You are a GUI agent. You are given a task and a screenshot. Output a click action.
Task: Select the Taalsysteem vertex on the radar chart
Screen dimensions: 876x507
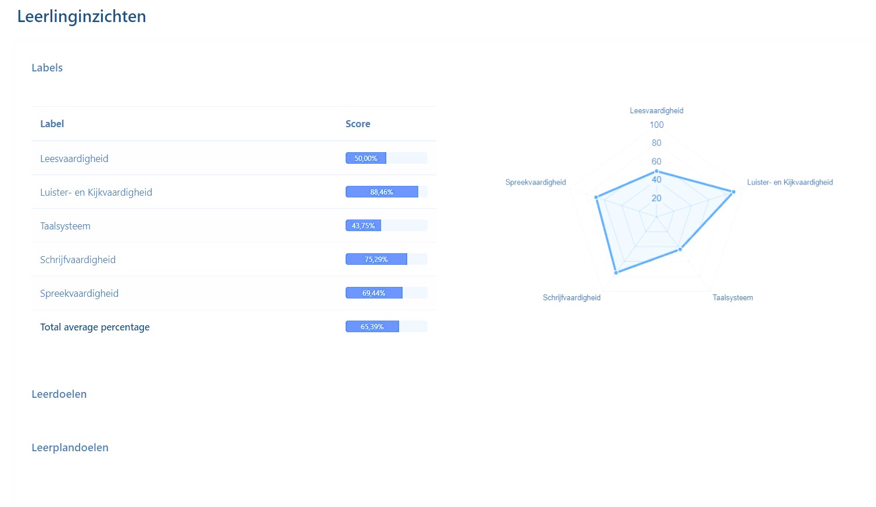pyautogui.click(x=680, y=249)
